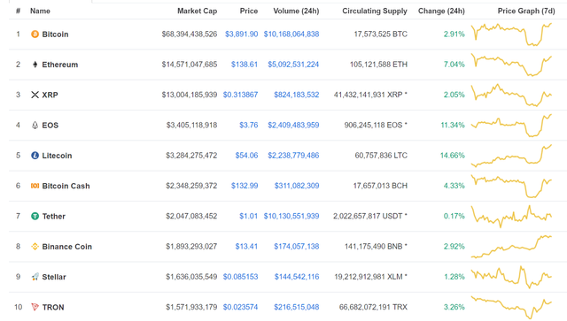Open the TRON name link
The width and height of the screenshot is (567, 321).
tap(53, 307)
